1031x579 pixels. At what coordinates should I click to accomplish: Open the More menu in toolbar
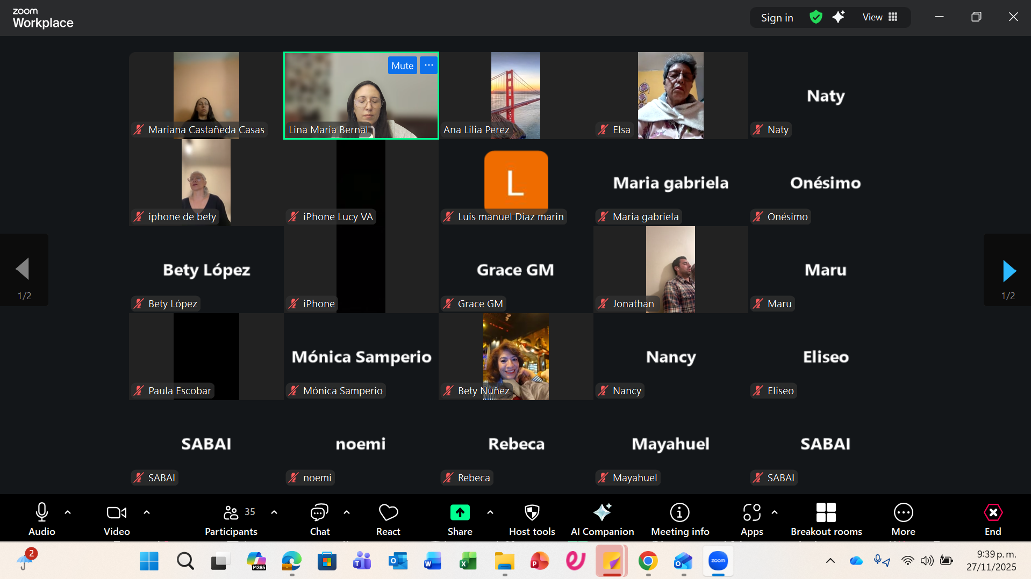point(903,519)
